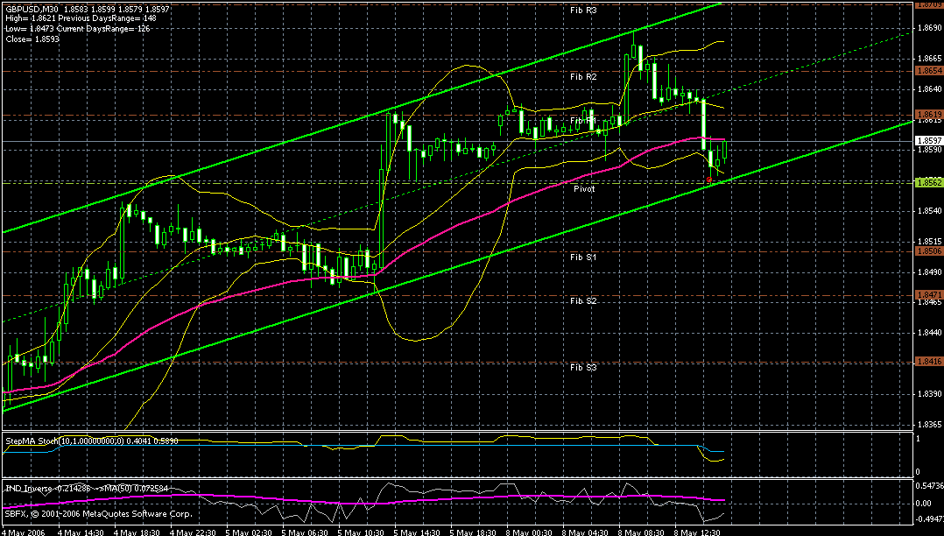Click the green 1.8562 pivot price tag

tap(929, 182)
